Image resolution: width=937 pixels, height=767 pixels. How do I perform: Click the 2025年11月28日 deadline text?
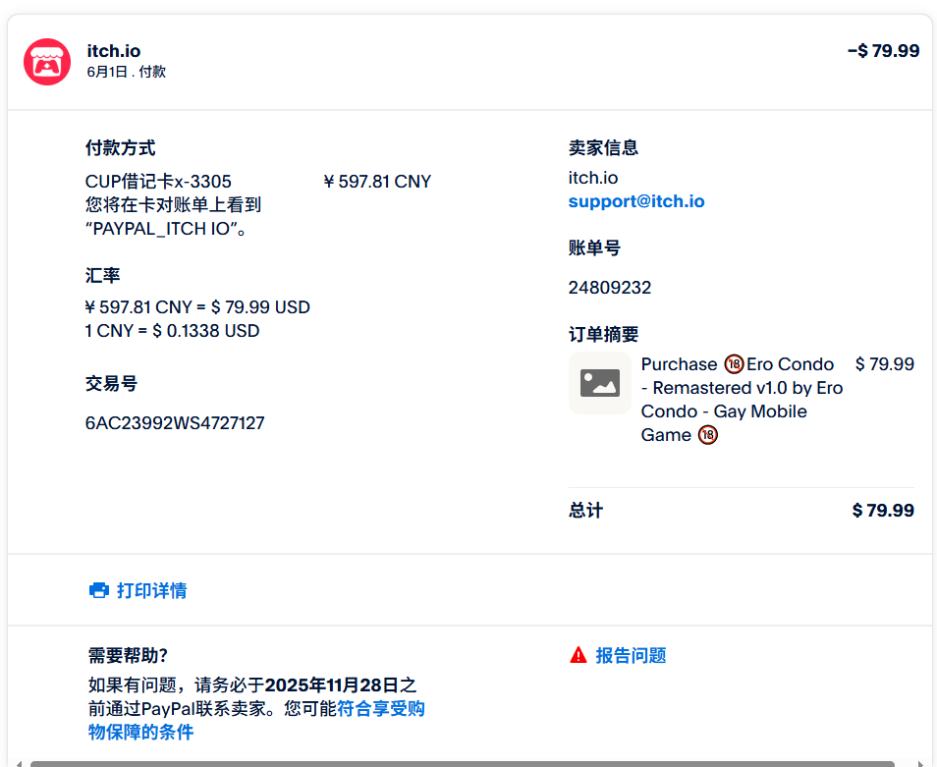coord(332,685)
